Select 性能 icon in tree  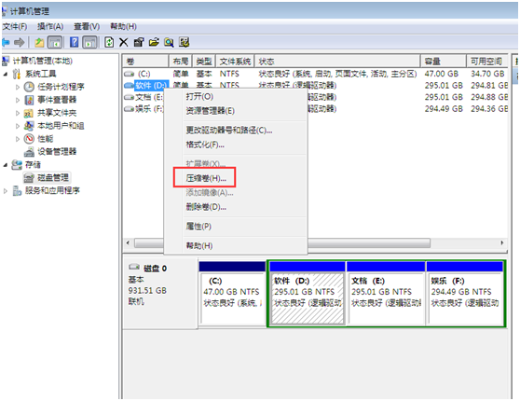click(x=29, y=139)
